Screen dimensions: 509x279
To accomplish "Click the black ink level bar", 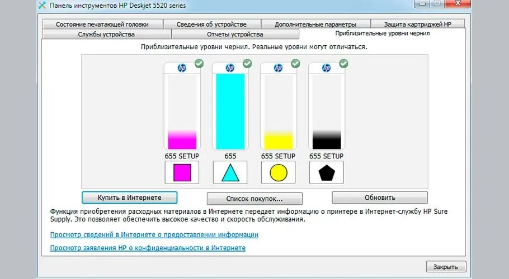I will [x=326, y=112].
